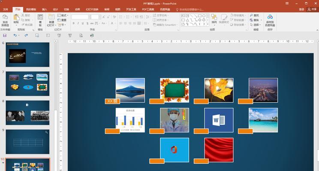This screenshot has height=171, width=319.
Task: Click Increase Font Size icon
Action: click(x=104, y=17)
